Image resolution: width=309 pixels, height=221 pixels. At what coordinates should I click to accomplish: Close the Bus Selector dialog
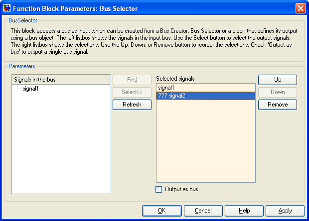(x=301, y=8)
